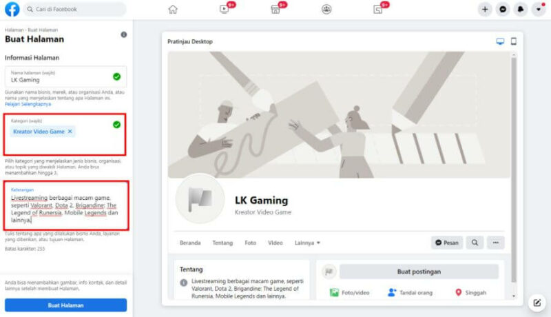Click the Halaman breadcrumb link
Viewport: 551px width, 317px height.
click(x=14, y=30)
